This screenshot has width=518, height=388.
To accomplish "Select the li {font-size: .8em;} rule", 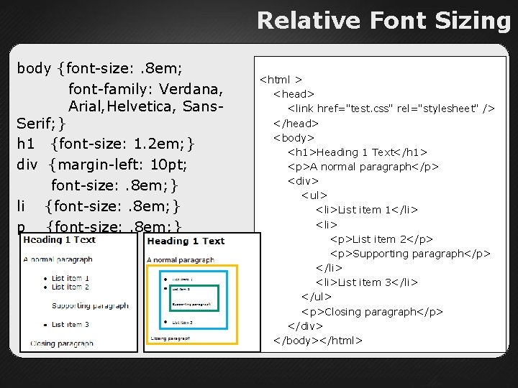I will click(98, 206).
